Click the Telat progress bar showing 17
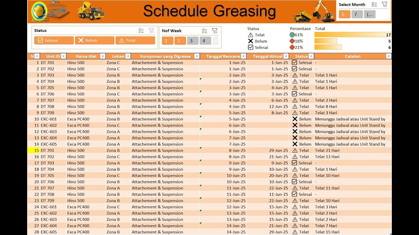419x235 pixels. point(353,35)
